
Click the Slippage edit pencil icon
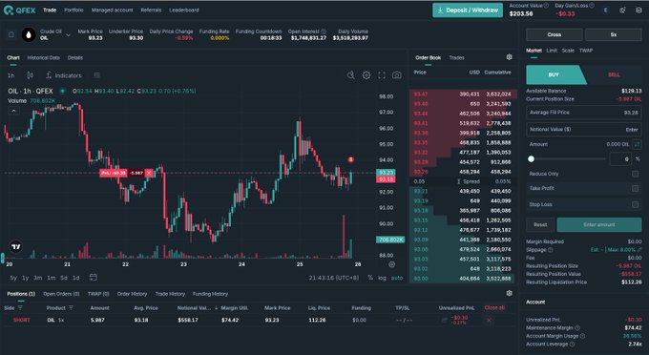639,249
